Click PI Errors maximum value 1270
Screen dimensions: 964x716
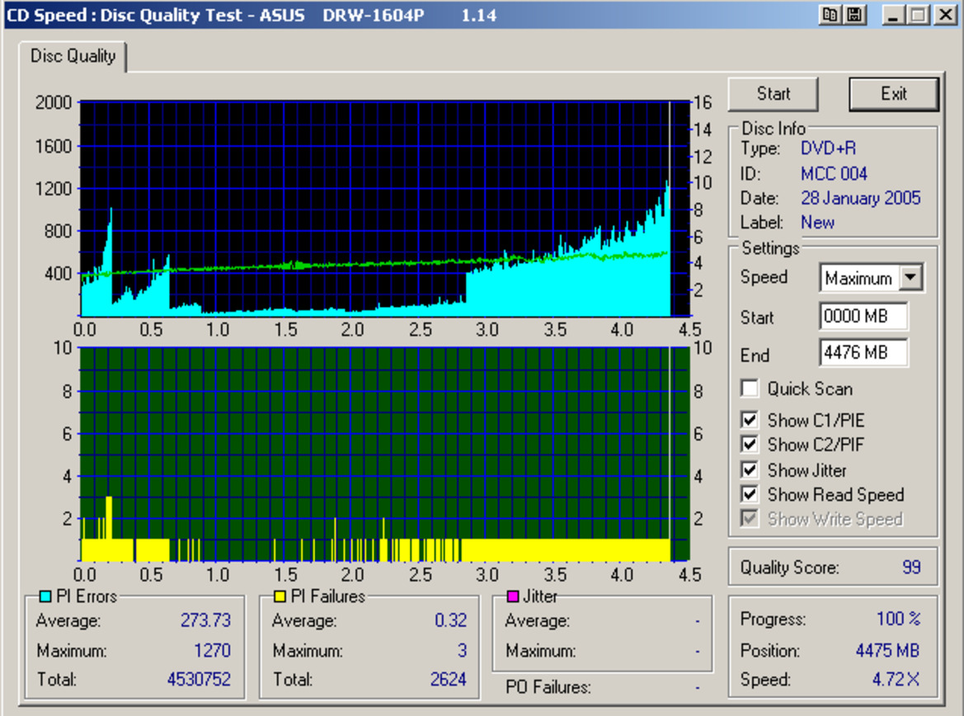pos(212,650)
